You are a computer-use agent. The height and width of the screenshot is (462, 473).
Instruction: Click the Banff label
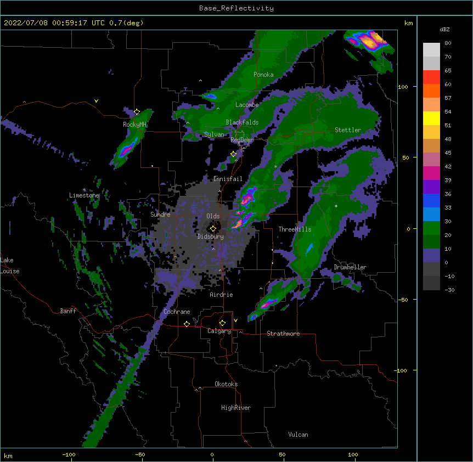68,311
